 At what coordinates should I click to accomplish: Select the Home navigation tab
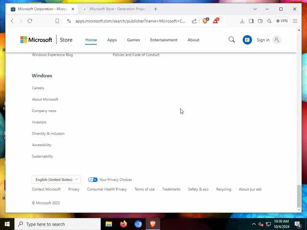click(91, 40)
